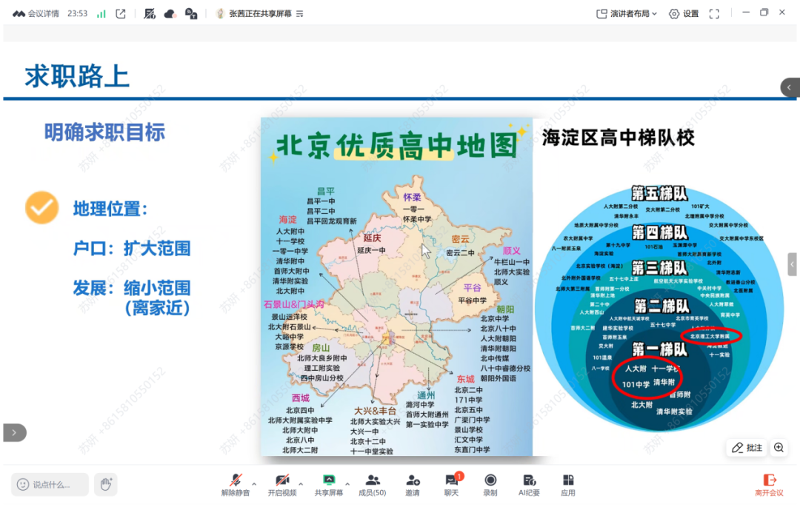Expand the audio options arrow beside 解除静音
The height and width of the screenshot is (507, 800).
(254, 484)
